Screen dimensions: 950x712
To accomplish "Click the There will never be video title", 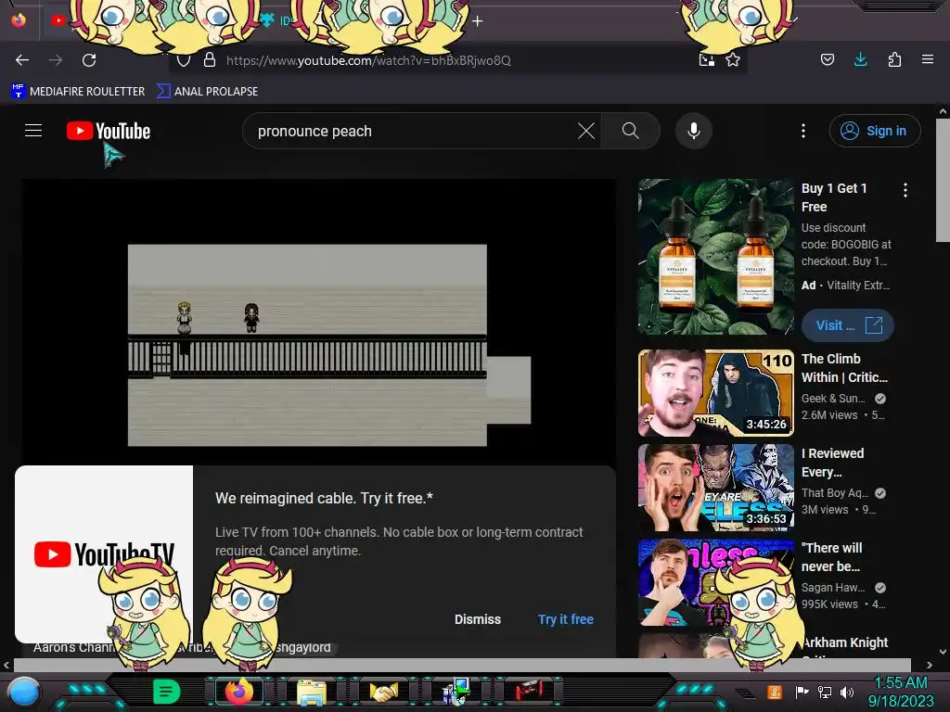I will 831,557.
